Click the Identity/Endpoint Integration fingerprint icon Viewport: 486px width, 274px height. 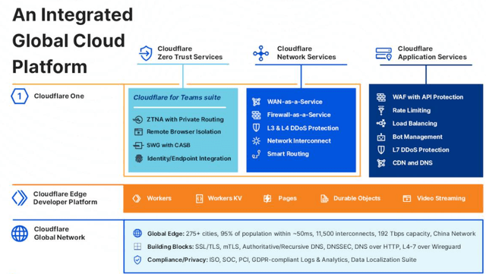pyautogui.click(x=138, y=159)
